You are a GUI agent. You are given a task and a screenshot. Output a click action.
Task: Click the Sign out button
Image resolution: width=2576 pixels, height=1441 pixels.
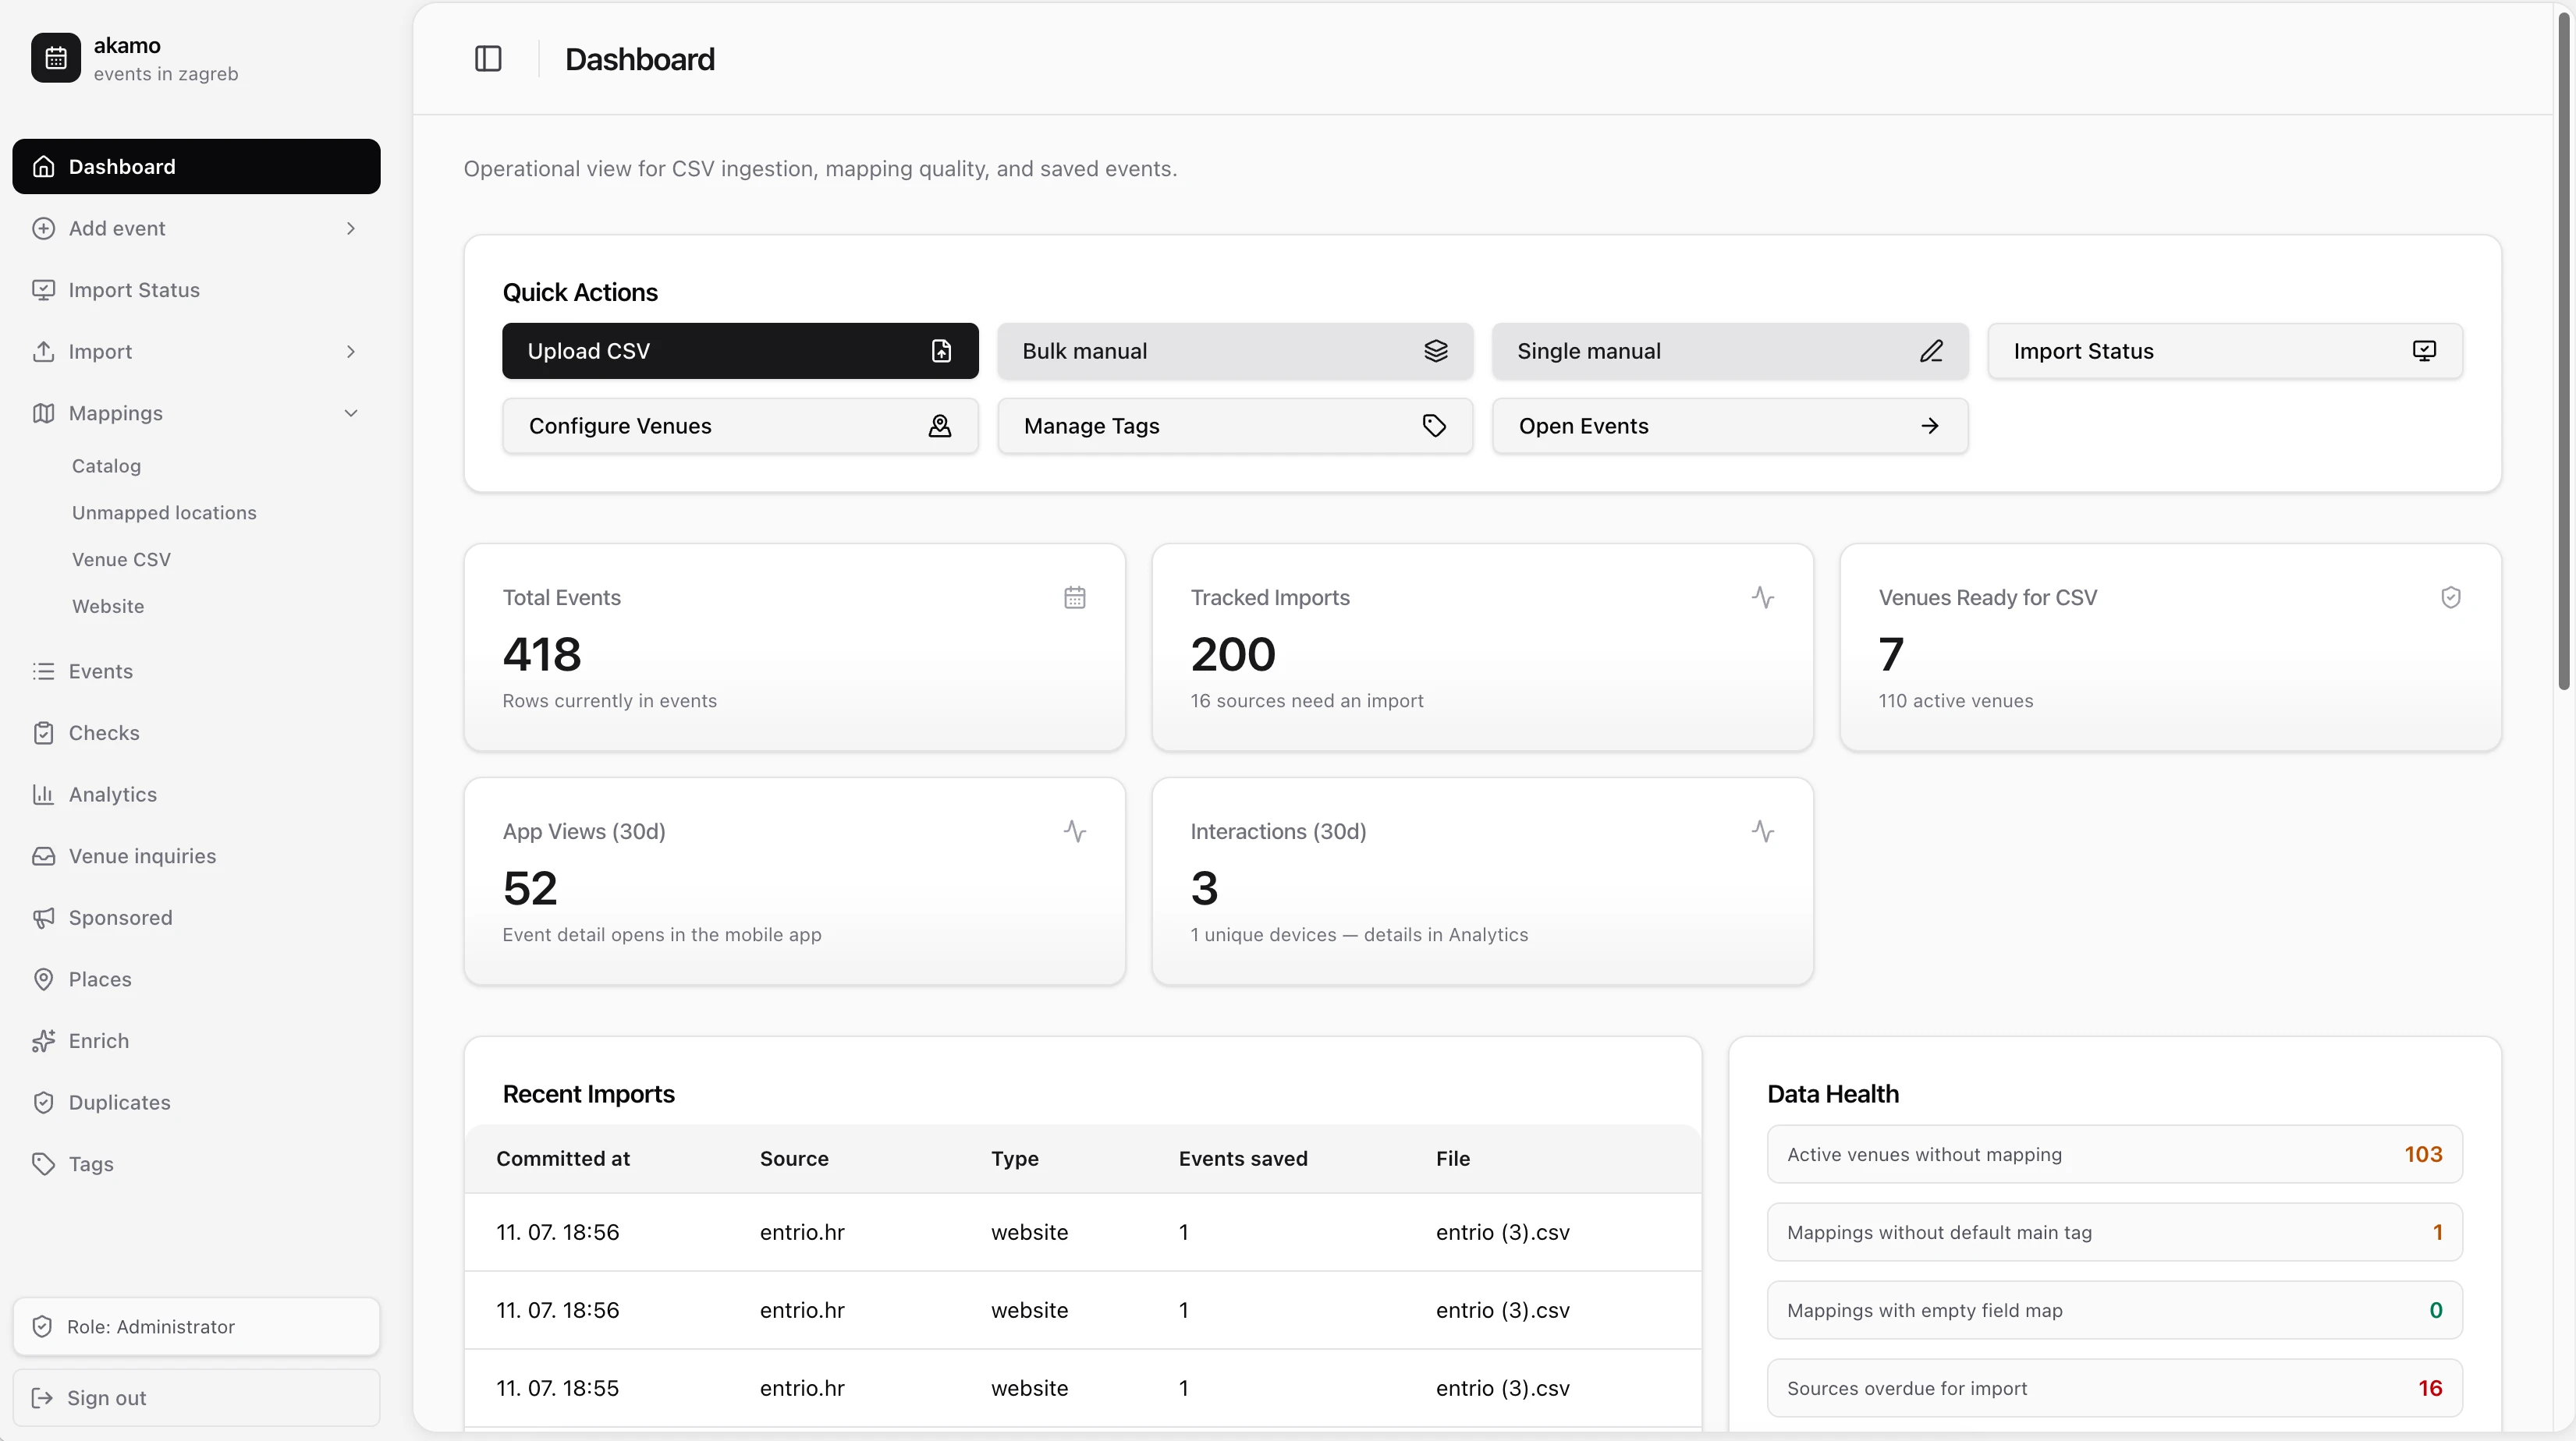(196, 1397)
